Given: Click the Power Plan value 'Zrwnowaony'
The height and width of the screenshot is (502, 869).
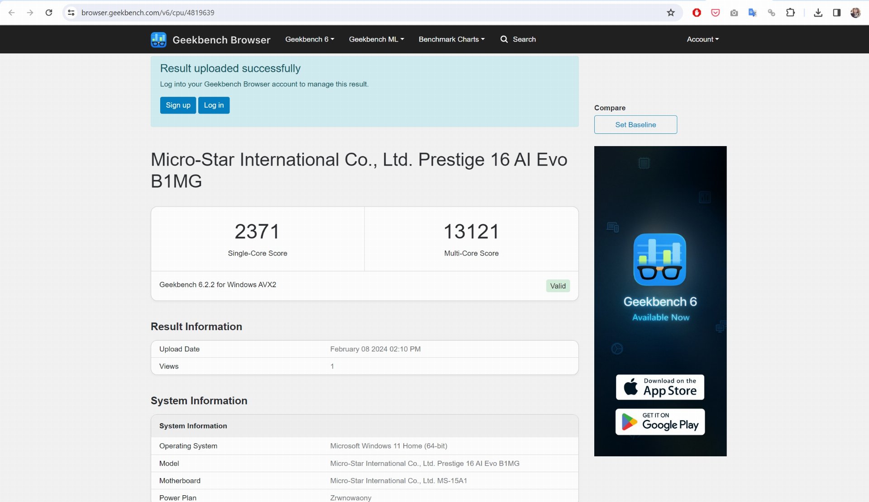Looking at the screenshot, I should [x=350, y=498].
